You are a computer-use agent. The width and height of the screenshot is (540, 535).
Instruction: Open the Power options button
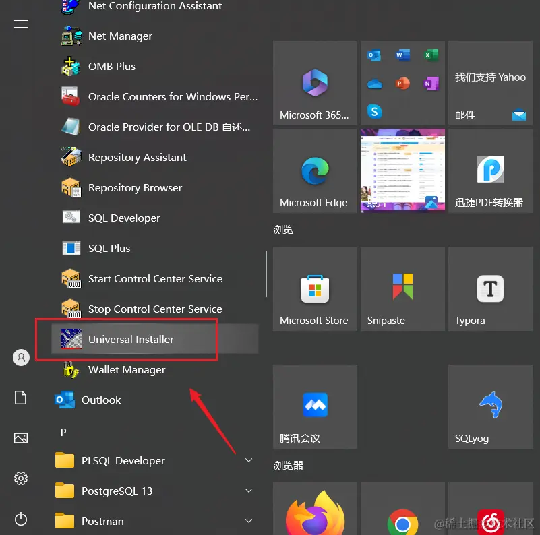pos(21,519)
